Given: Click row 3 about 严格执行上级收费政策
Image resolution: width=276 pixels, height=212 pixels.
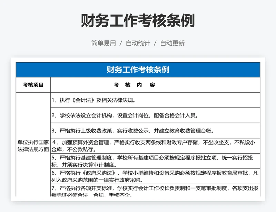Looking at the screenshot, I should (155, 131).
